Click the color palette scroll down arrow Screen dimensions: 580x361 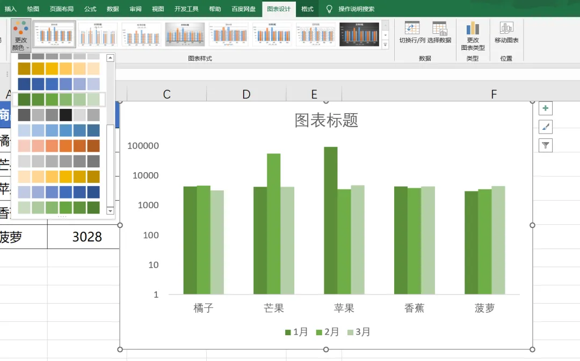click(x=110, y=211)
